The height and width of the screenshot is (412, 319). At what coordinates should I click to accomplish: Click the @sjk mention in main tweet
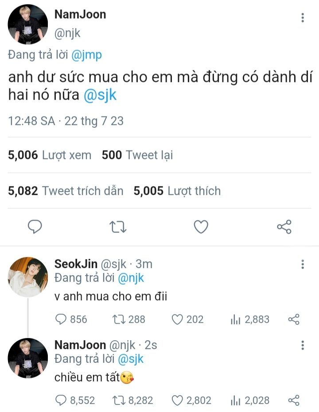(x=100, y=95)
